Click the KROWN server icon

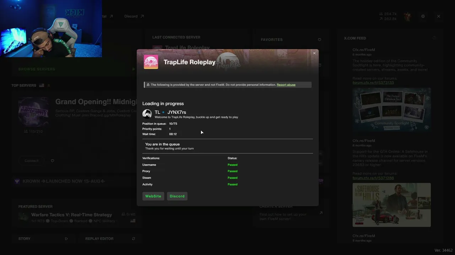click(17, 181)
